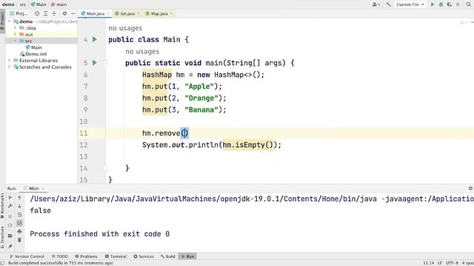Toggle the Run tool window button
Image resolution: width=474 pixels, height=266 pixels.
pos(187,256)
